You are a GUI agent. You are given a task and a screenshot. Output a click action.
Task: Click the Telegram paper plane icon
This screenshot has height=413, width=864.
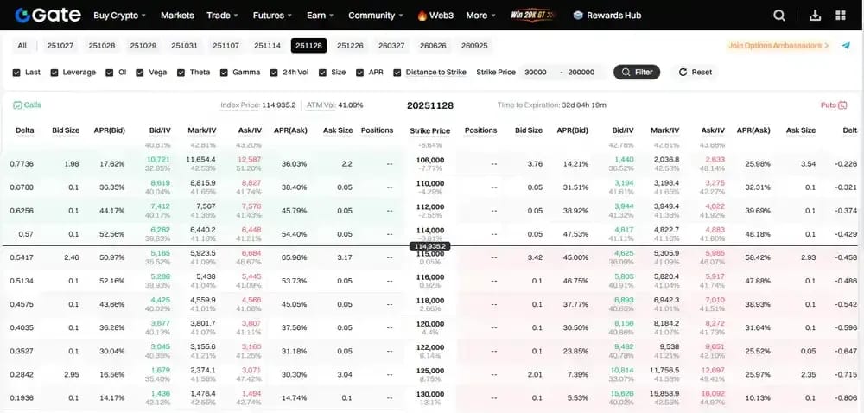coord(846,46)
